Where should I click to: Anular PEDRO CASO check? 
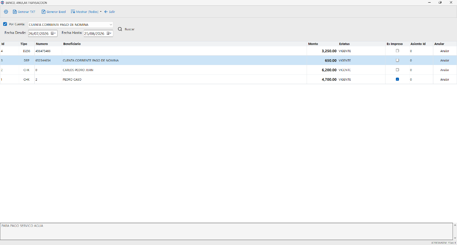pos(445,79)
